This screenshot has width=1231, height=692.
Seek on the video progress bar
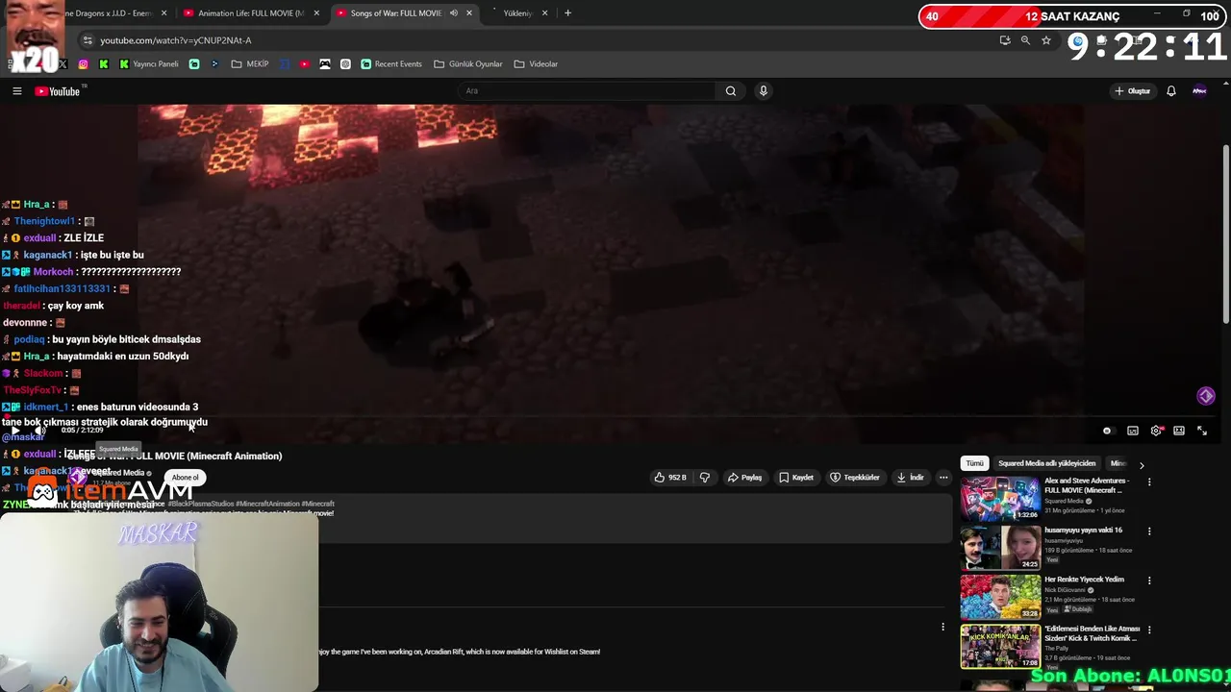pos(611,417)
